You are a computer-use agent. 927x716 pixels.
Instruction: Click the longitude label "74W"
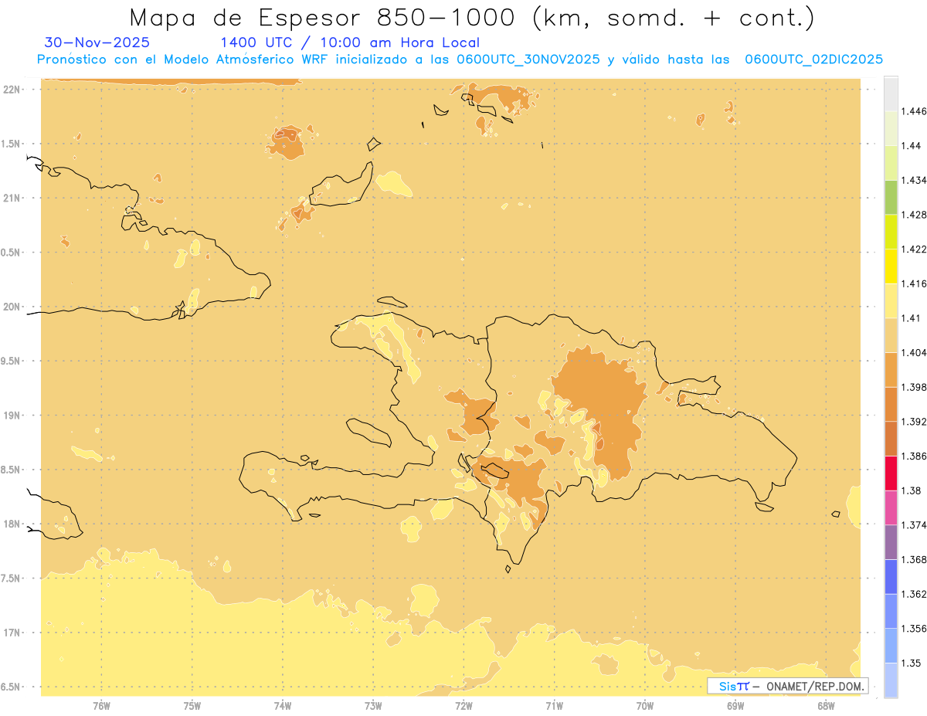click(282, 705)
